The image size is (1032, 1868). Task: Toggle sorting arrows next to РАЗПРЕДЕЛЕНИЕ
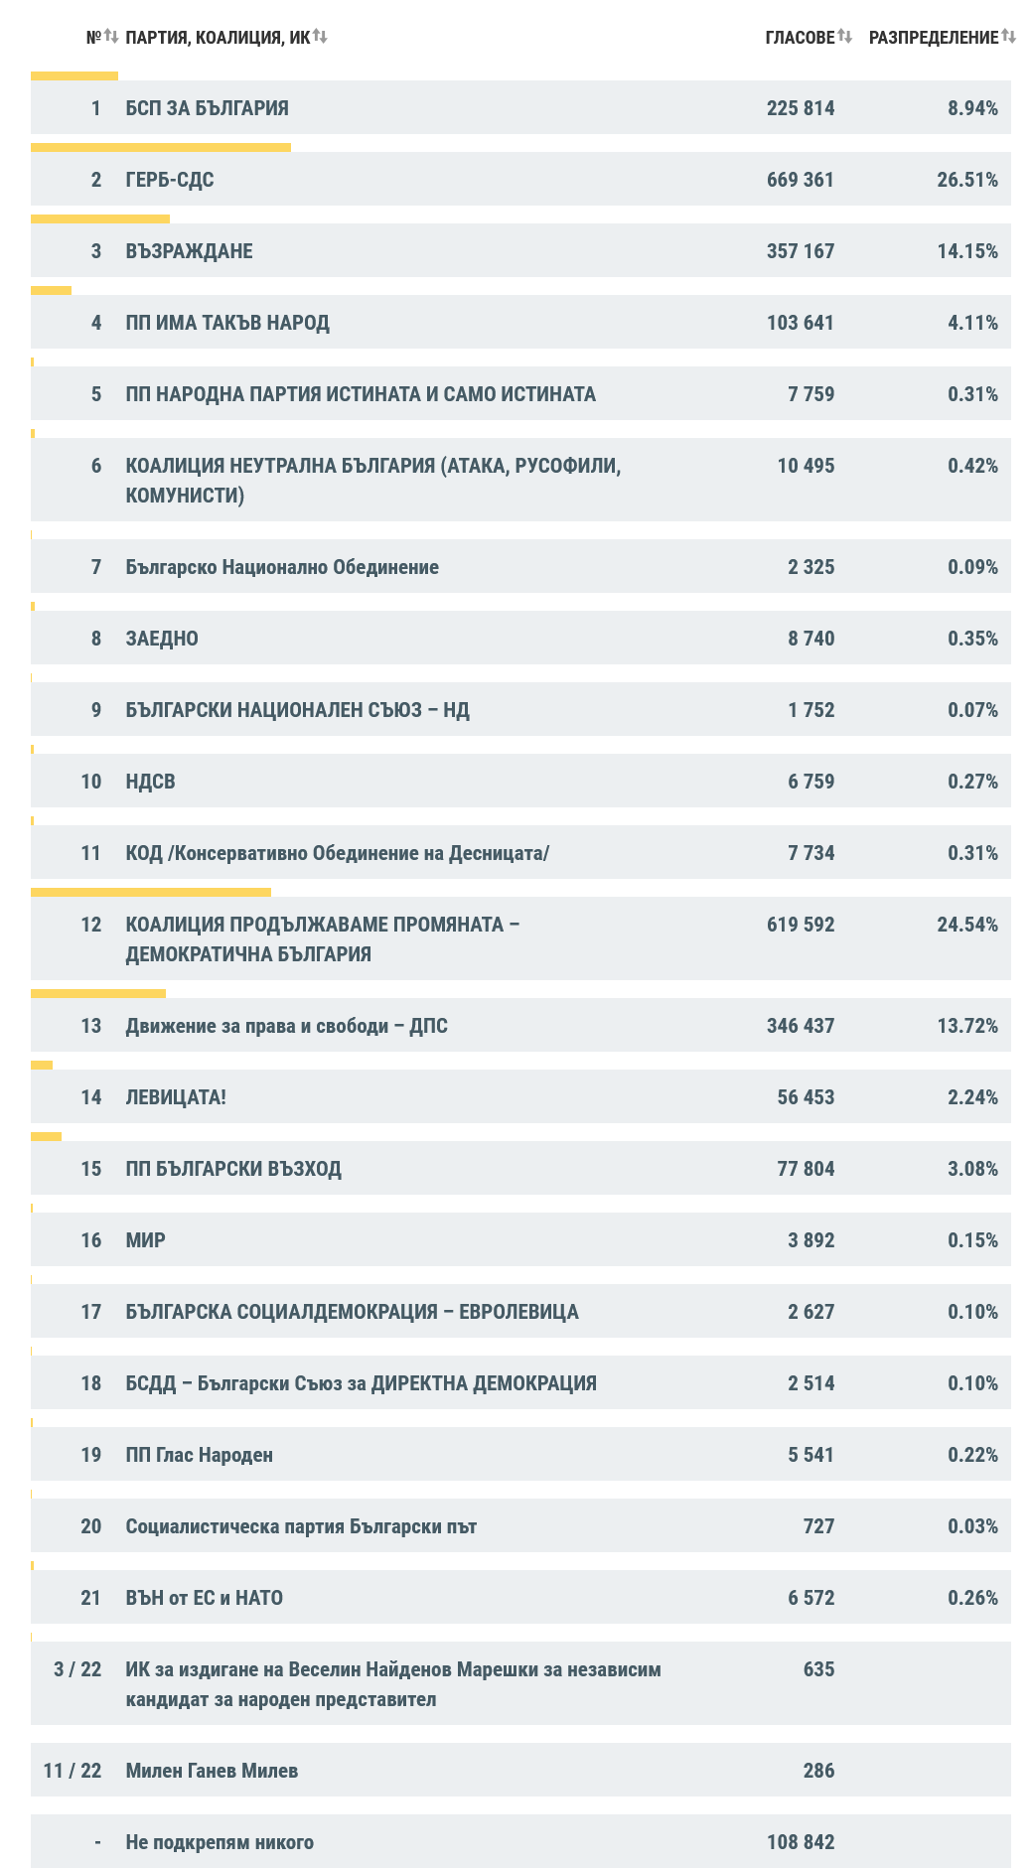pyautogui.click(x=1008, y=37)
